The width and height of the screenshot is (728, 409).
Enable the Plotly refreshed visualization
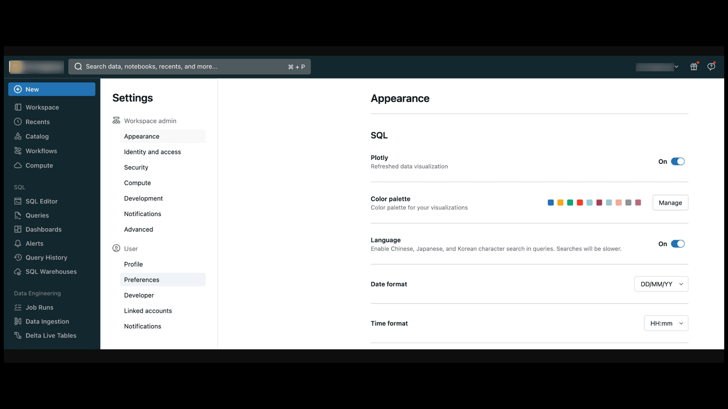click(678, 161)
